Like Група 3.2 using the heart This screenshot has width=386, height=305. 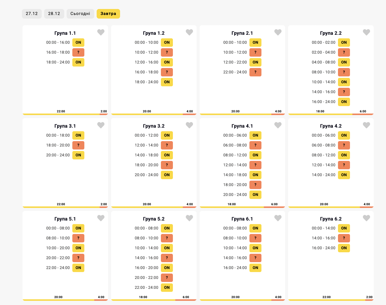(189, 125)
